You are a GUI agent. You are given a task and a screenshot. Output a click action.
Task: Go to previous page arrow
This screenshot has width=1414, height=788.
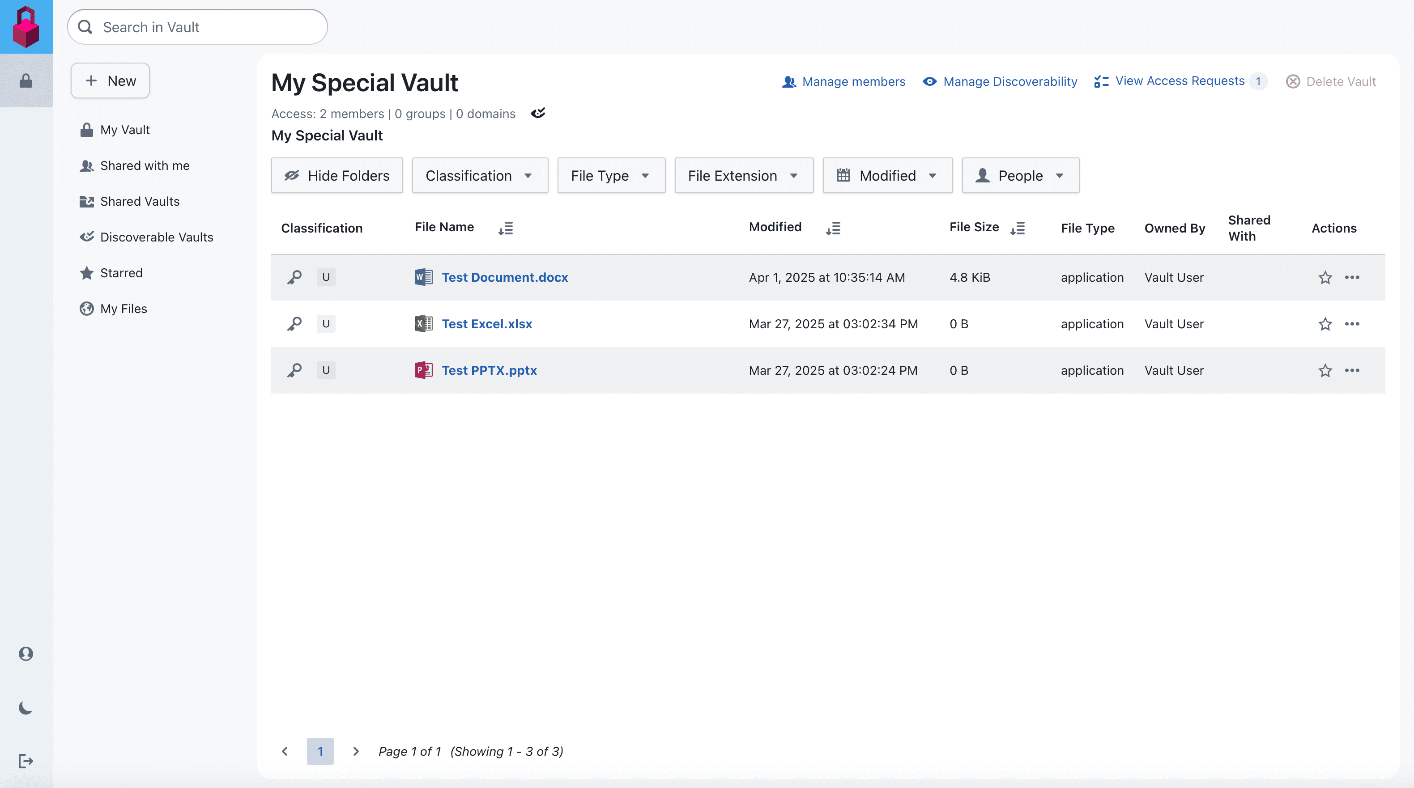pos(284,751)
